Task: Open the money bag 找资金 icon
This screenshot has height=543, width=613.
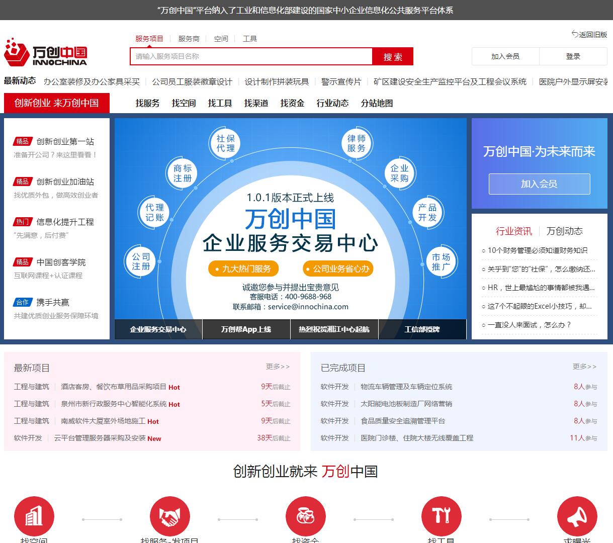Action: point(305,516)
